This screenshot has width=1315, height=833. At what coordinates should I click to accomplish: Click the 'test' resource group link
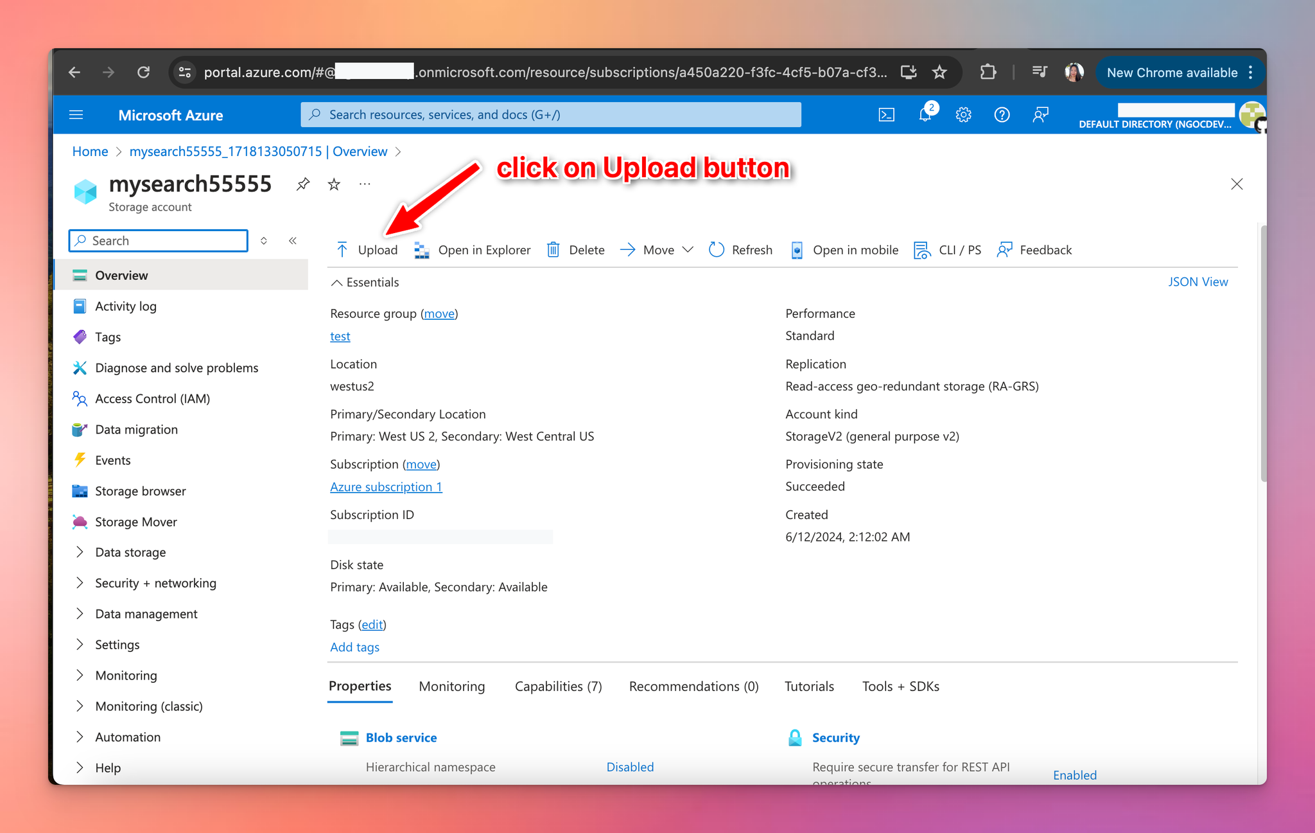pos(340,336)
